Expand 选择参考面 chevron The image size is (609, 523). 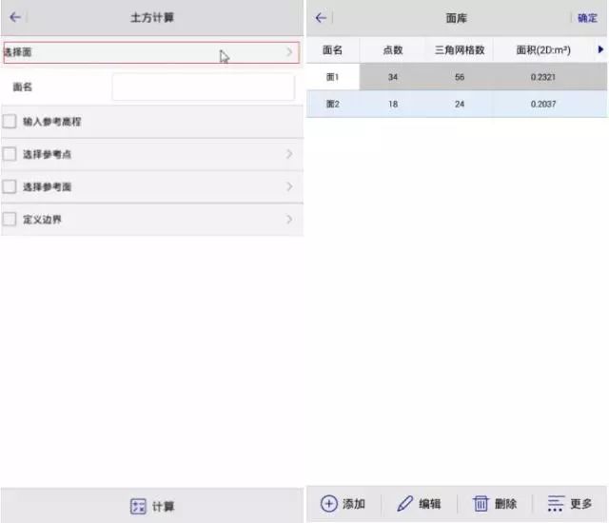point(289,186)
